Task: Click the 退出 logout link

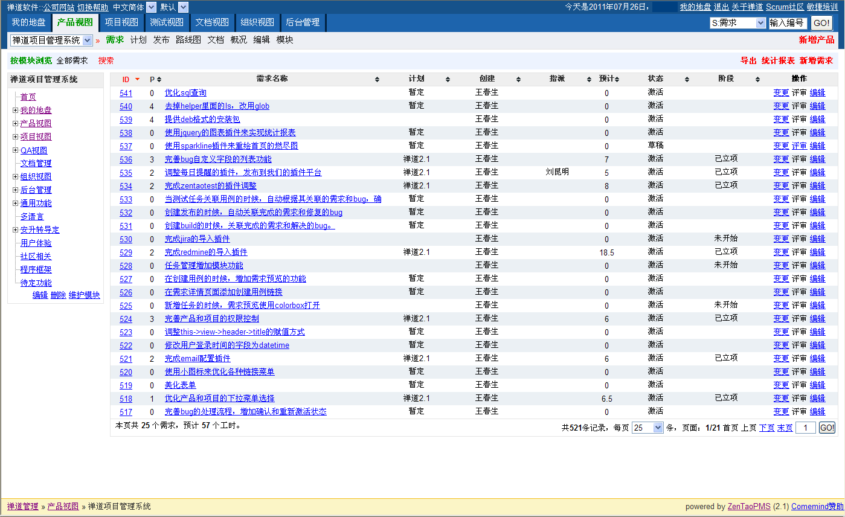Action: [721, 7]
